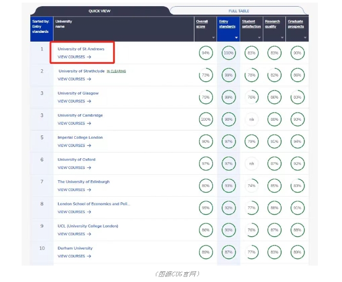This screenshot has height=282, width=342.
Task: Click Imperial 94% graduate prospects circle
Action: [x=297, y=141]
